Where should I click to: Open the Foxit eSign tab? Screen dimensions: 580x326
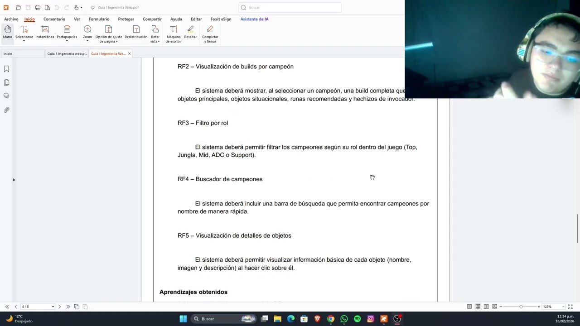(x=221, y=19)
